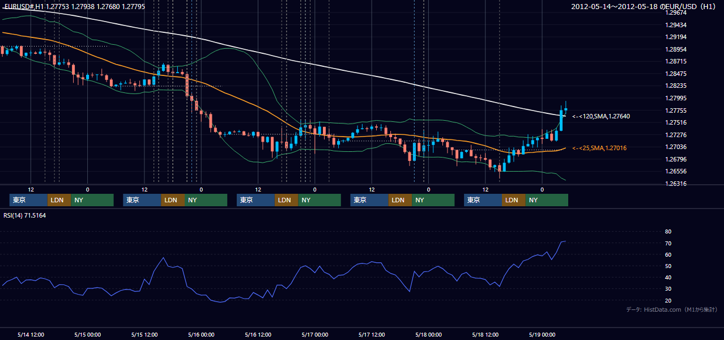This screenshot has width=724, height=340.
Task: Click price axis value 1.29674
Action: (x=676, y=12)
